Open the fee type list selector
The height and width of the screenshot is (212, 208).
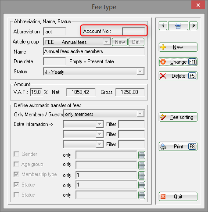point(178,26)
